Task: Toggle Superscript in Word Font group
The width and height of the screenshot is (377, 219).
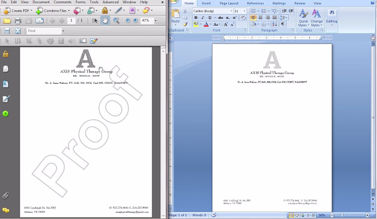Action: (234, 18)
